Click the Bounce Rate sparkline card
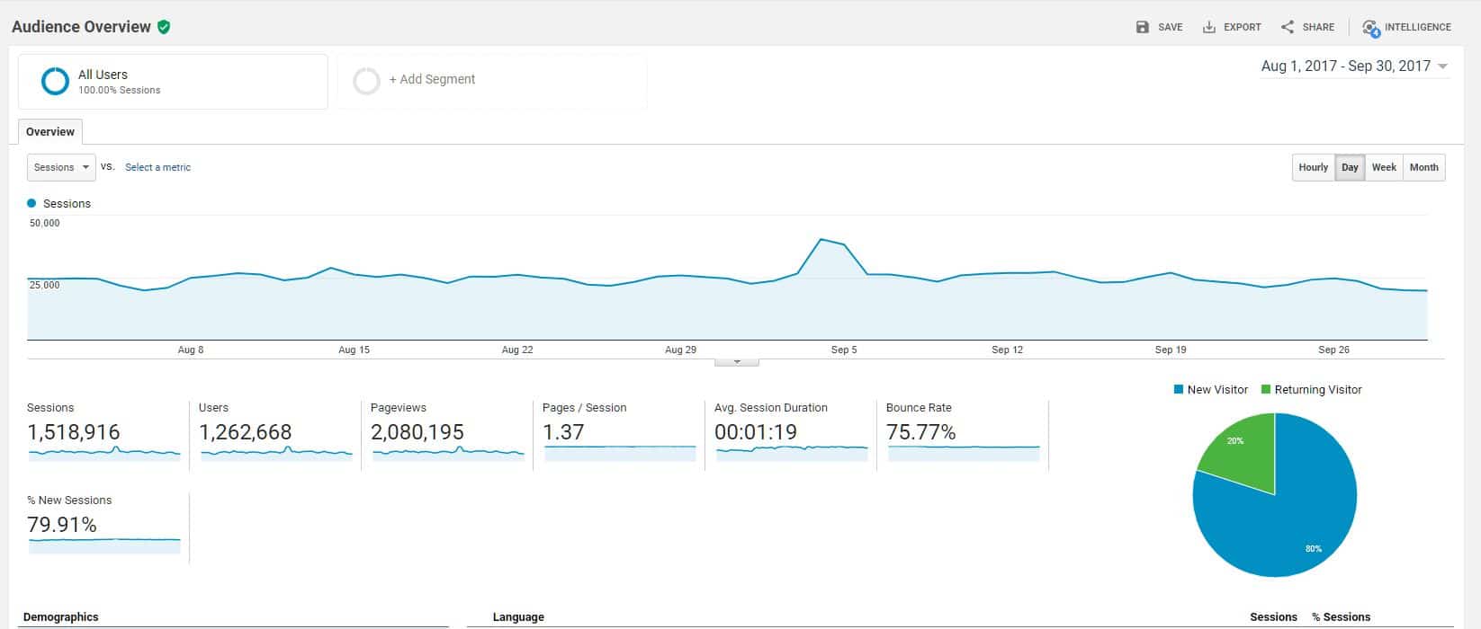This screenshot has width=1481, height=629. (963, 436)
